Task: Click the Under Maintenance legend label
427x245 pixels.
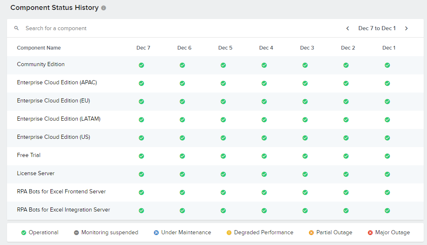Action: [x=186, y=233]
